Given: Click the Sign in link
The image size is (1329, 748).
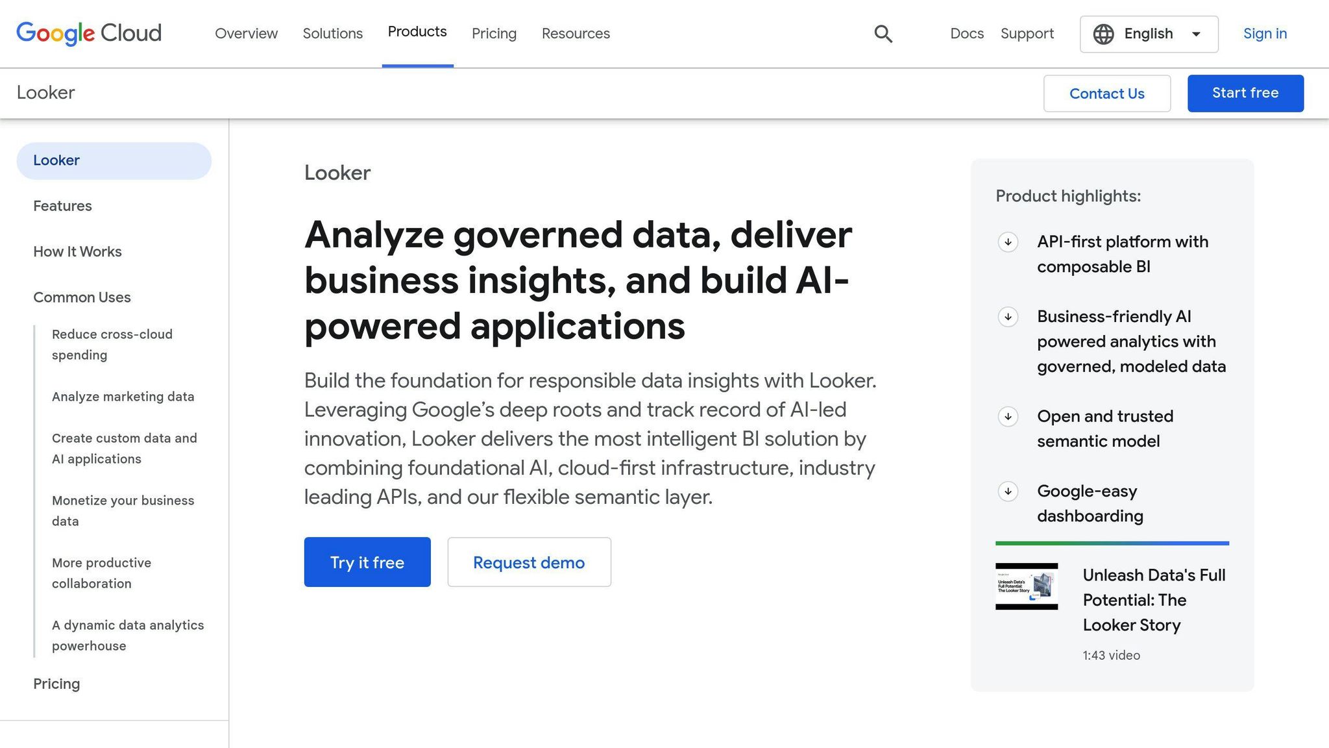Looking at the screenshot, I should tap(1265, 34).
